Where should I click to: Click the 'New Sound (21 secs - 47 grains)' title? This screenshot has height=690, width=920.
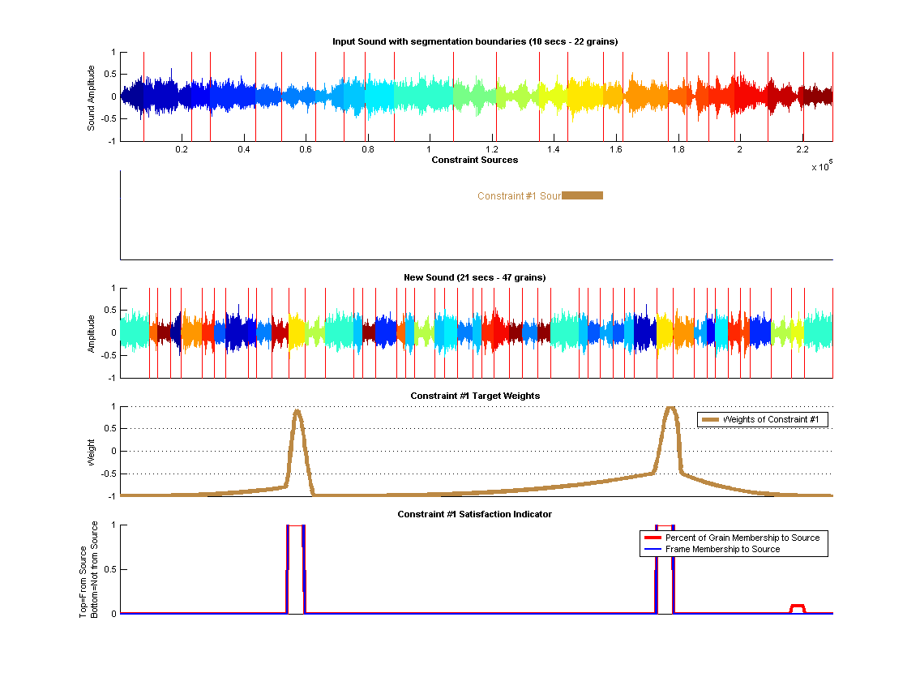(x=475, y=277)
